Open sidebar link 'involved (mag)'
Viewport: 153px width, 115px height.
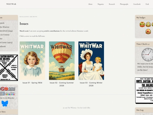click(x=6, y=31)
